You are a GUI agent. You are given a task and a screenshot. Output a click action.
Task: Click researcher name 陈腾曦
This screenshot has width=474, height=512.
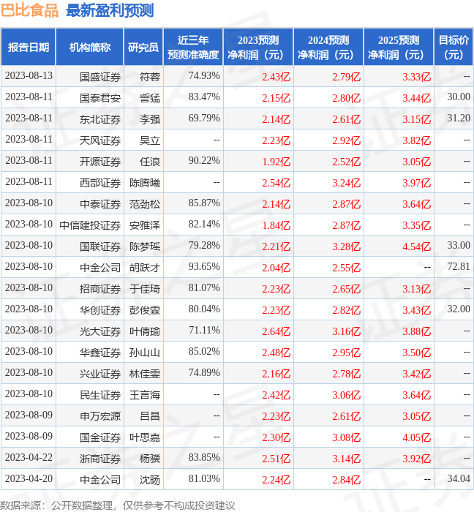145,183
